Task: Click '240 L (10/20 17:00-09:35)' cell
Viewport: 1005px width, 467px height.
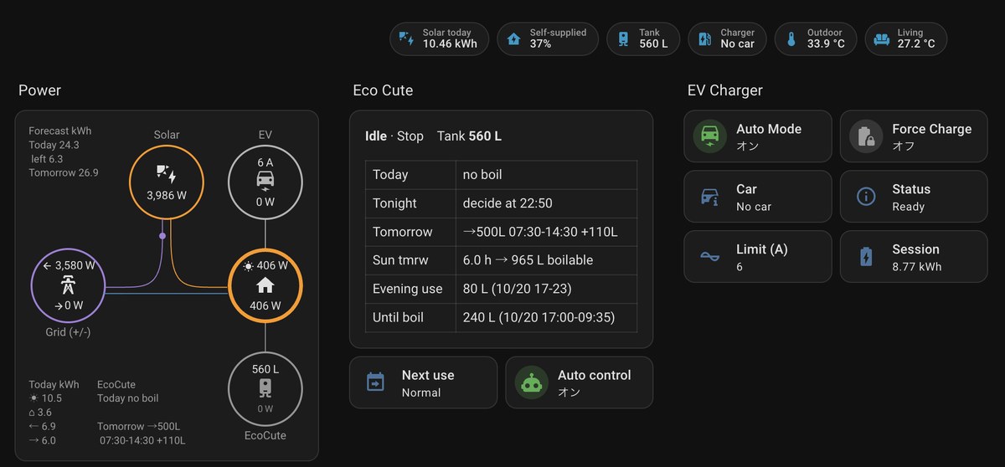Action: pyautogui.click(x=546, y=317)
